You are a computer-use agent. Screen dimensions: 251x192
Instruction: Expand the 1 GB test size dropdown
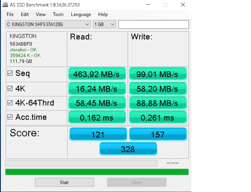click(104, 24)
